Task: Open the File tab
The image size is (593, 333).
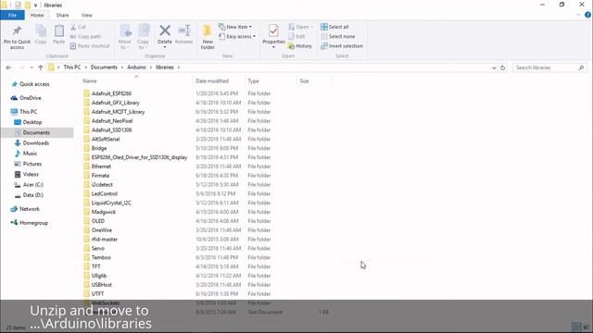Action: point(12,15)
